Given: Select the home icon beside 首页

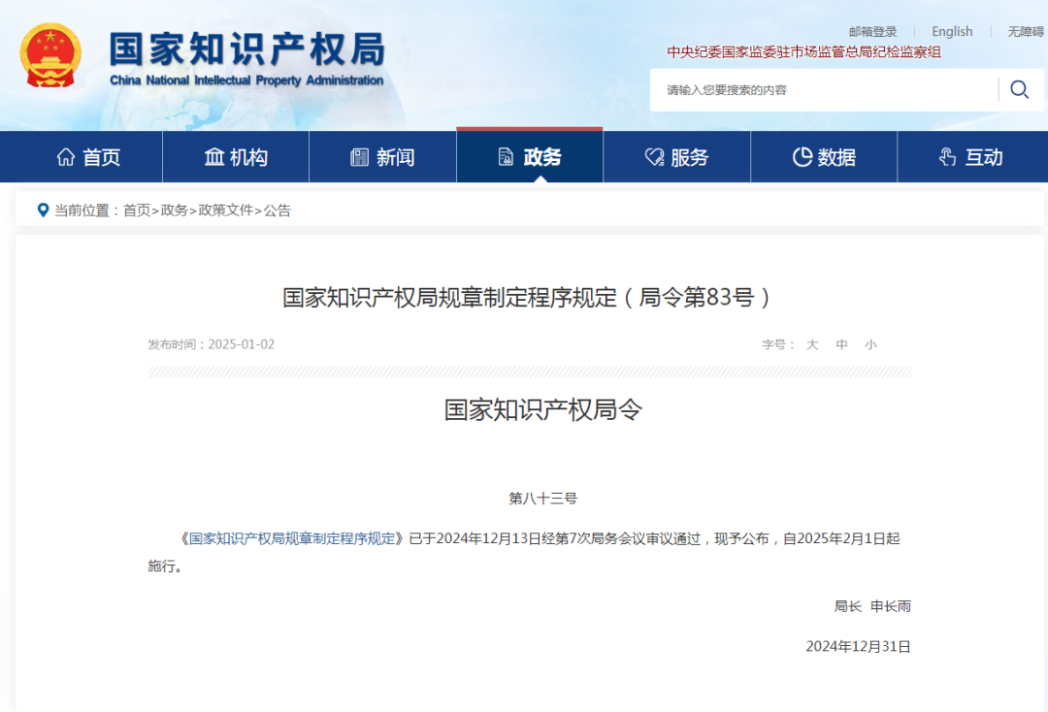Looking at the screenshot, I should [x=65, y=156].
